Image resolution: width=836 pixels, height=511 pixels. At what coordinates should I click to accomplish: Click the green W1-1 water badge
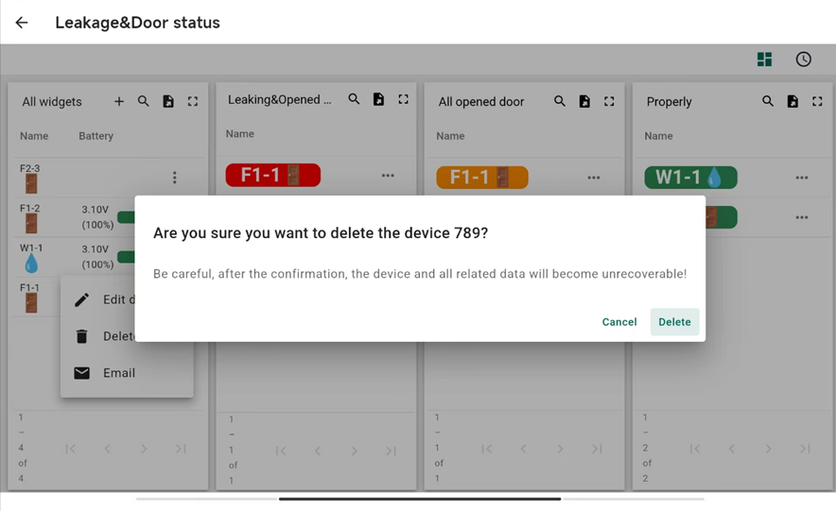(x=689, y=178)
